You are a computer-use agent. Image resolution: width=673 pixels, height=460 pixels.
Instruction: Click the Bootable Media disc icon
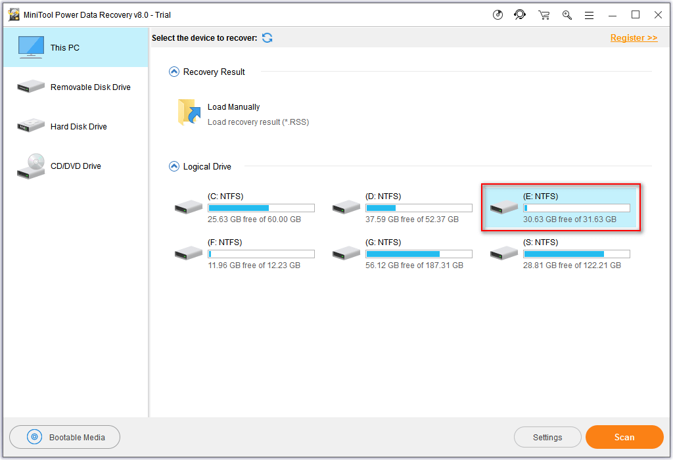[34, 437]
